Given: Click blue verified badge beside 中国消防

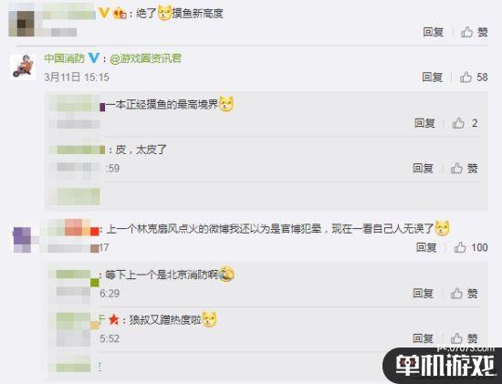Looking at the screenshot, I should point(94,58).
